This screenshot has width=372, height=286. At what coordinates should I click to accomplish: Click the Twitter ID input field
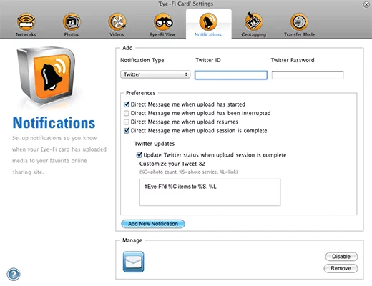(231, 75)
